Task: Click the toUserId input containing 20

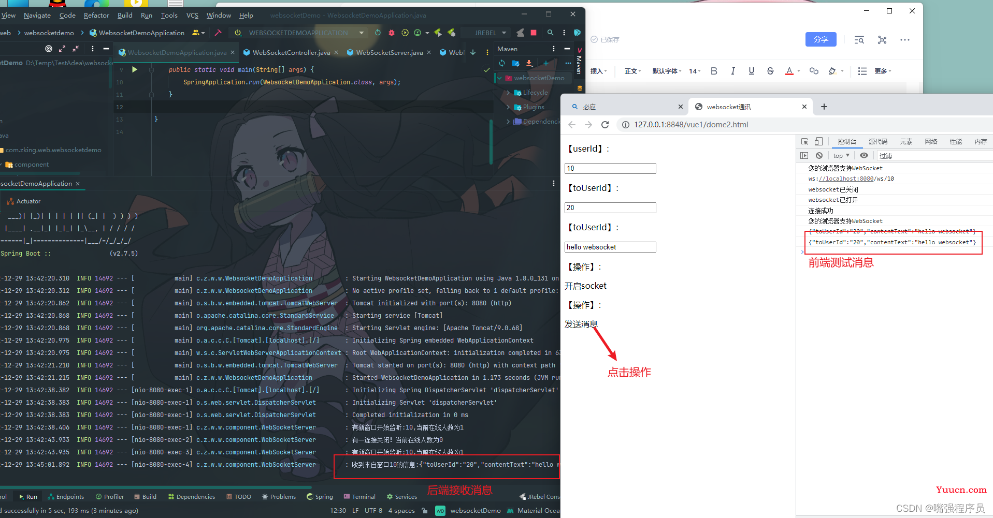Action: pyautogui.click(x=610, y=208)
